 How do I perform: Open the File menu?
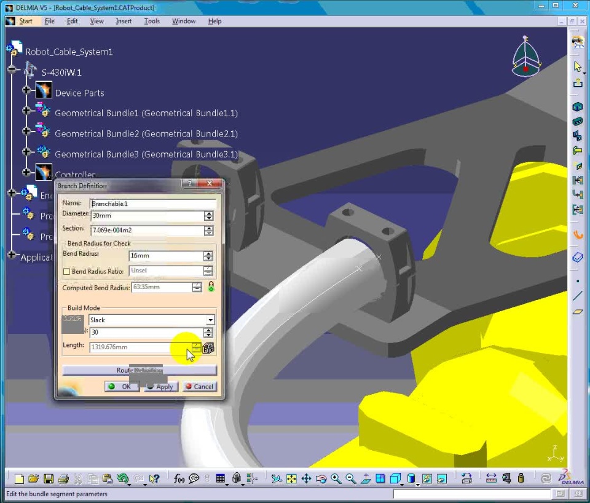pos(49,21)
